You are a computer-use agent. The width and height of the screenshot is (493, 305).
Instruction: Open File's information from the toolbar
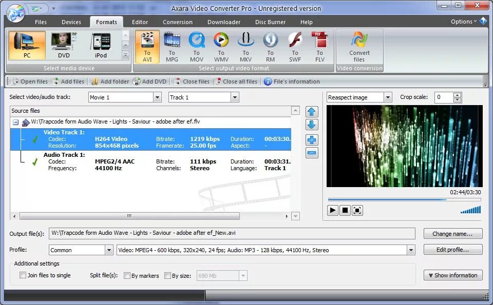pos(292,81)
